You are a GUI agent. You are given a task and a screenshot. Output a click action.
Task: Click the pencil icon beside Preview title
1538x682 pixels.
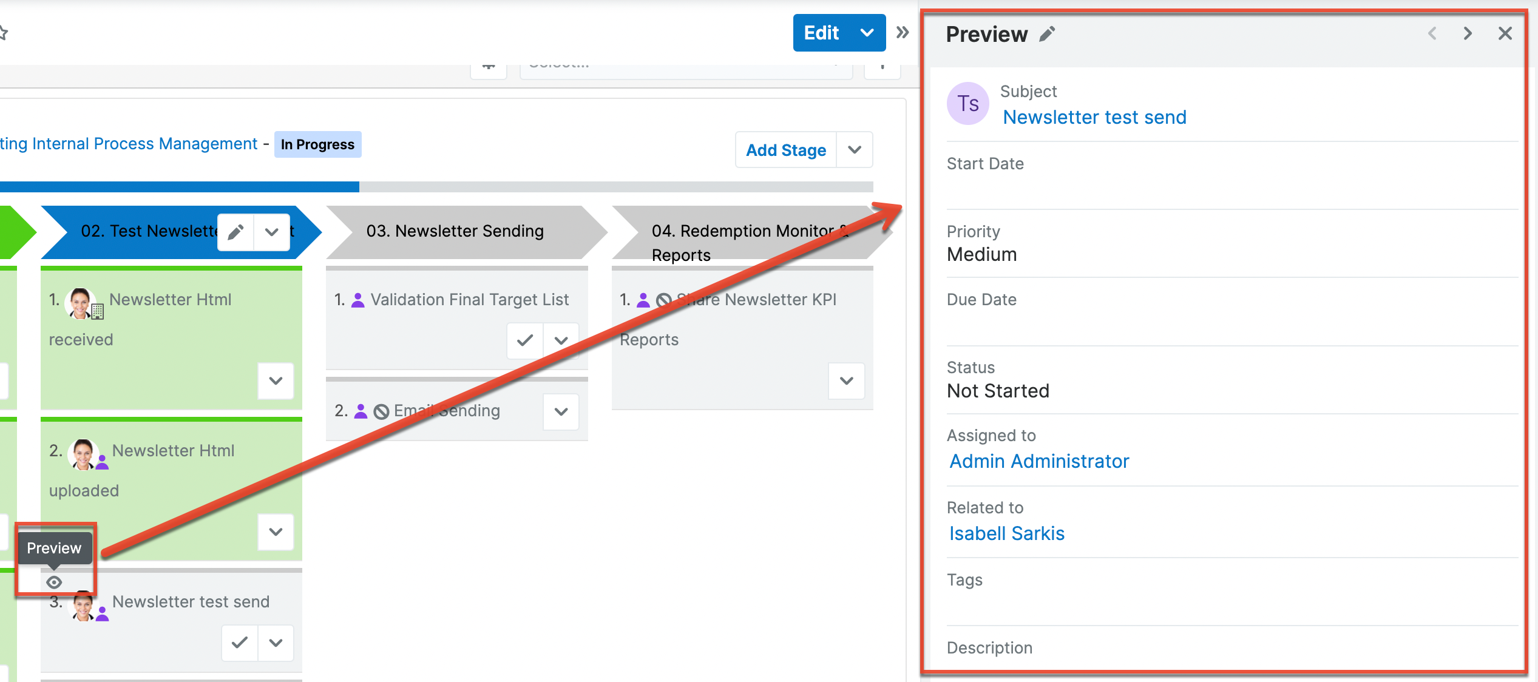click(1047, 34)
